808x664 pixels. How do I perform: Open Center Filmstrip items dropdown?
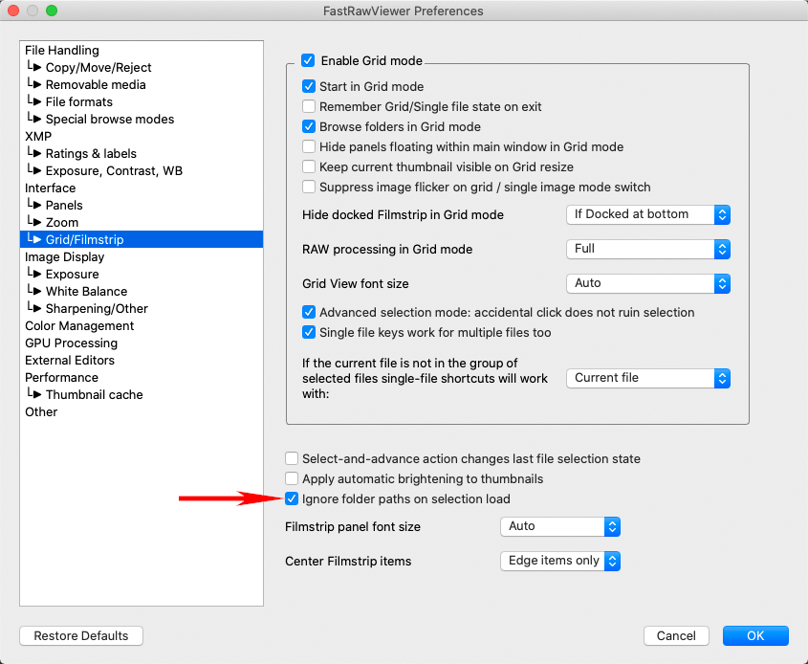pos(560,561)
